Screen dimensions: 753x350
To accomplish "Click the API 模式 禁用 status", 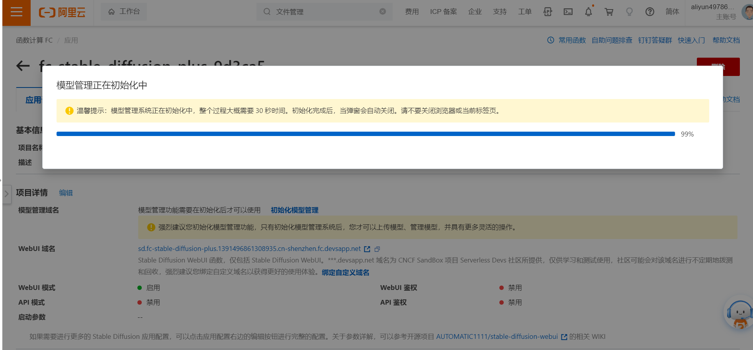I will [149, 302].
